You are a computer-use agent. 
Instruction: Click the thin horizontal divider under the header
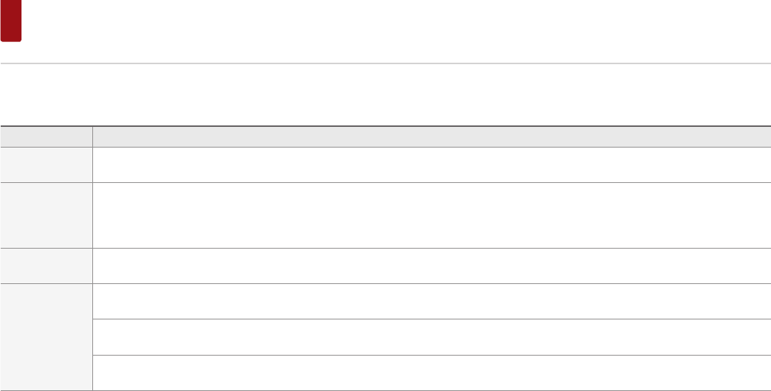point(385,63)
